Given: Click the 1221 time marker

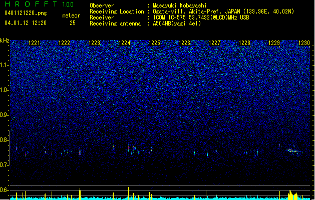Looking at the screenshot, I should pos(35,43).
